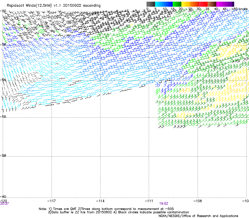Click the -60 latitude axis label
The width and height of the screenshot is (249, 218).
coord(3,197)
